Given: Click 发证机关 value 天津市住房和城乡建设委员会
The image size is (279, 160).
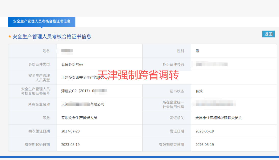Looking at the screenshot, I should (x=218, y=118).
